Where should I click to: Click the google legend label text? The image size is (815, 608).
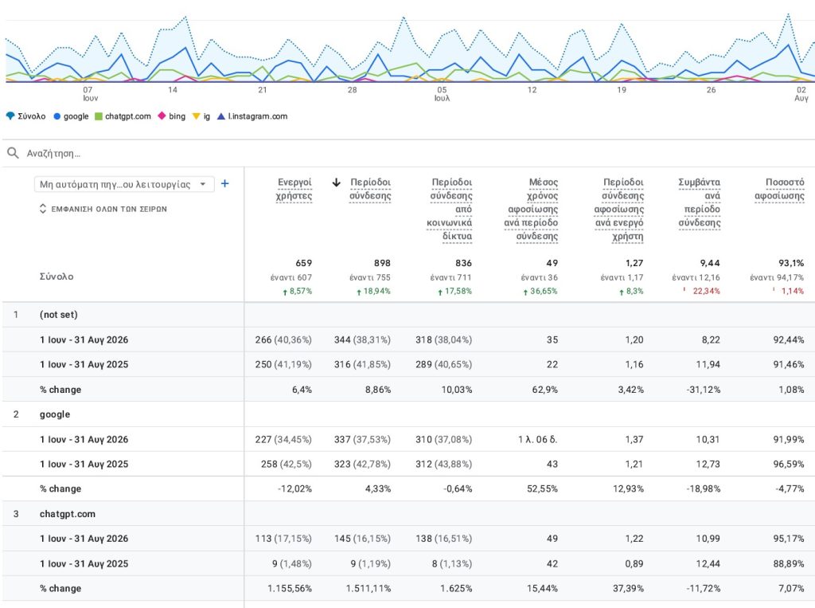(x=76, y=116)
